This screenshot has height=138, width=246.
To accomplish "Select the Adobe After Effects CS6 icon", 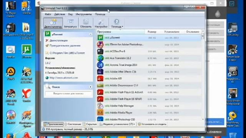I will [x=100, y=72].
